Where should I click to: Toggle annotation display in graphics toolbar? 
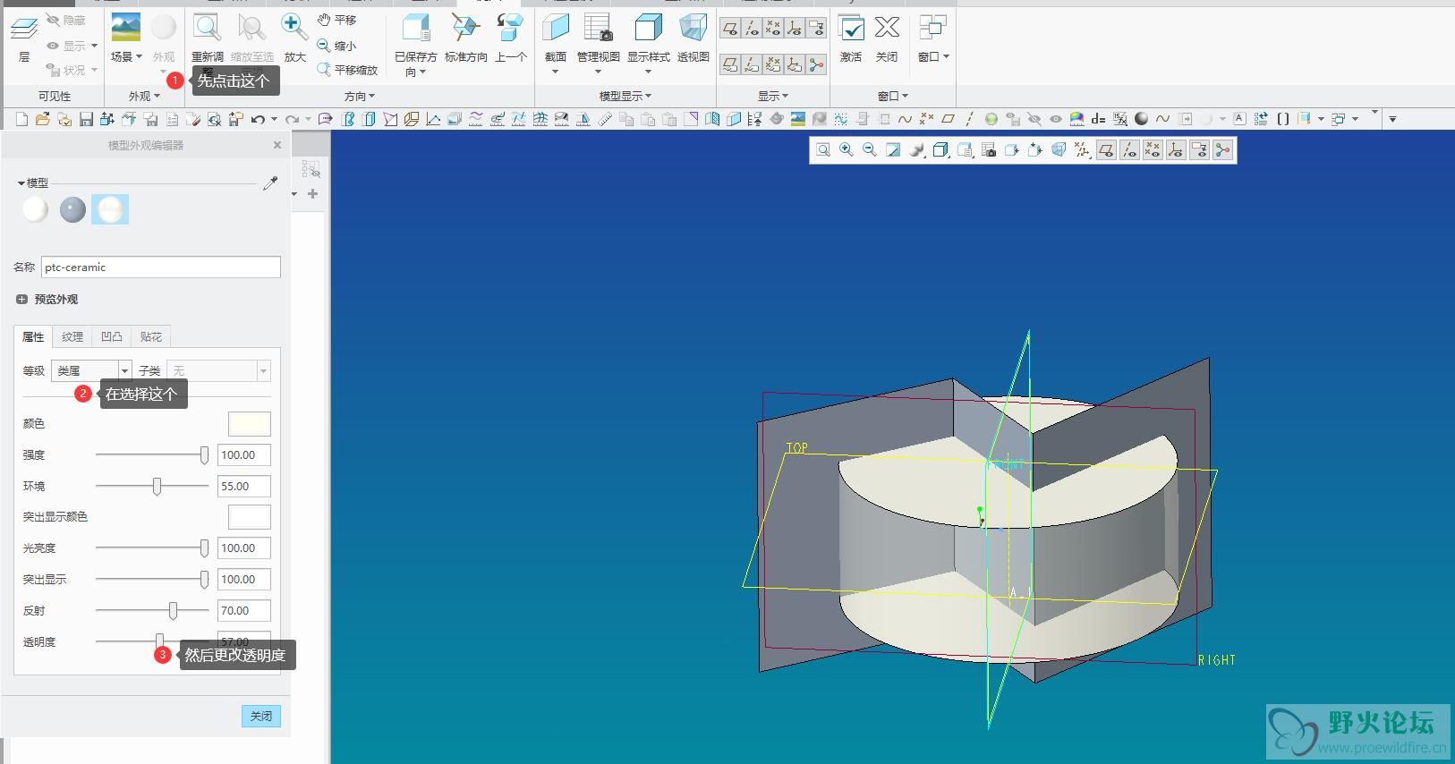pos(1199,150)
